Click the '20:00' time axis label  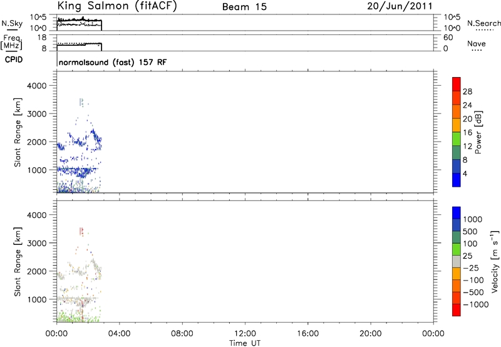(x=370, y=334)
